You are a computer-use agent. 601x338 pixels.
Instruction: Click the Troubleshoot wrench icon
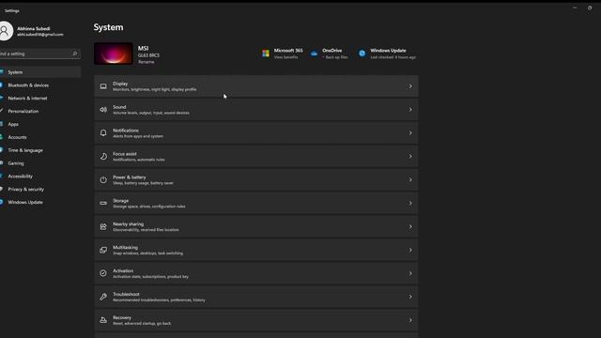(103, 297)
